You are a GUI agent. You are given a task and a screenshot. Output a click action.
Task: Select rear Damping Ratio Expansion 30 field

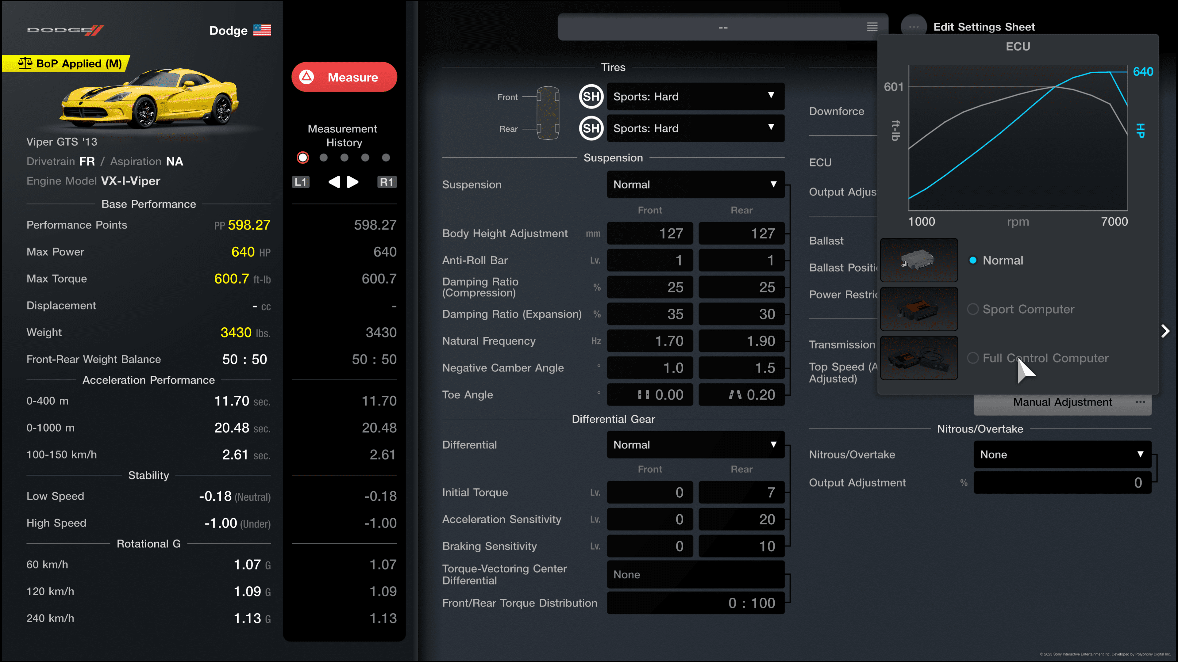tap(742, 314)
